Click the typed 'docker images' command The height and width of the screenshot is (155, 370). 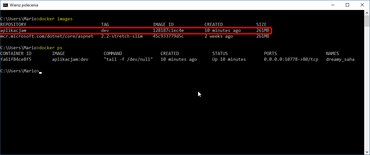coord(56,19)
